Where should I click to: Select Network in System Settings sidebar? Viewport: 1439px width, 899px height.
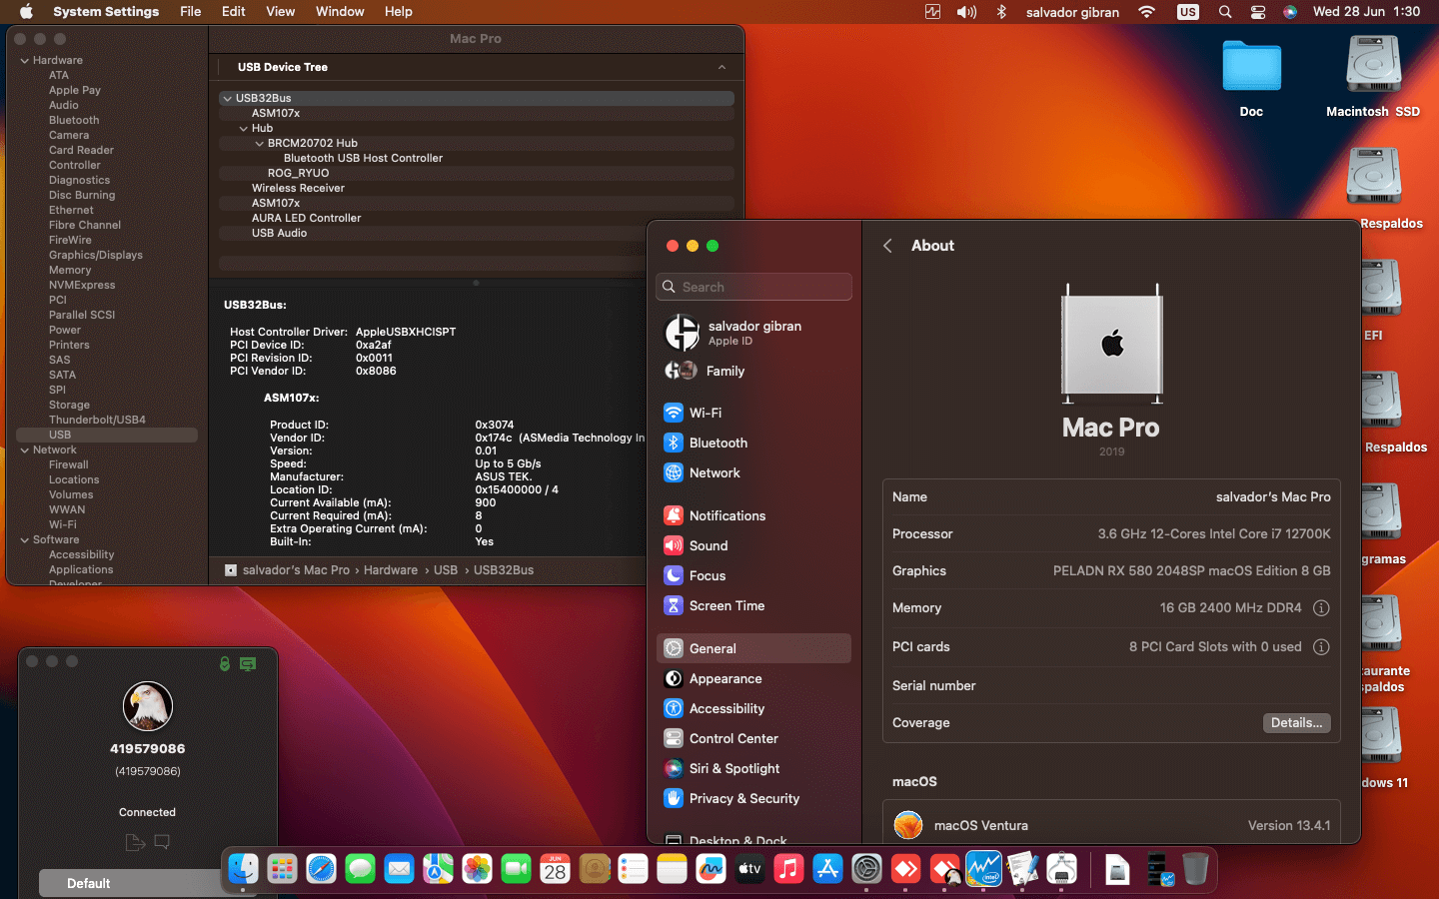coord(753,472)
